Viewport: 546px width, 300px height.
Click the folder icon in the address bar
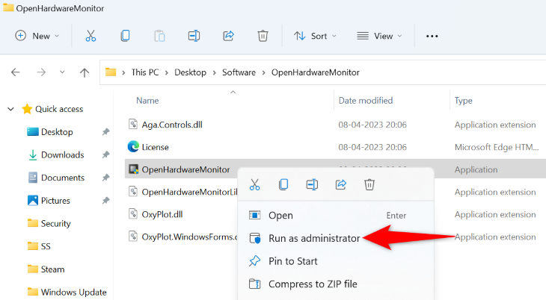point(111,72)
